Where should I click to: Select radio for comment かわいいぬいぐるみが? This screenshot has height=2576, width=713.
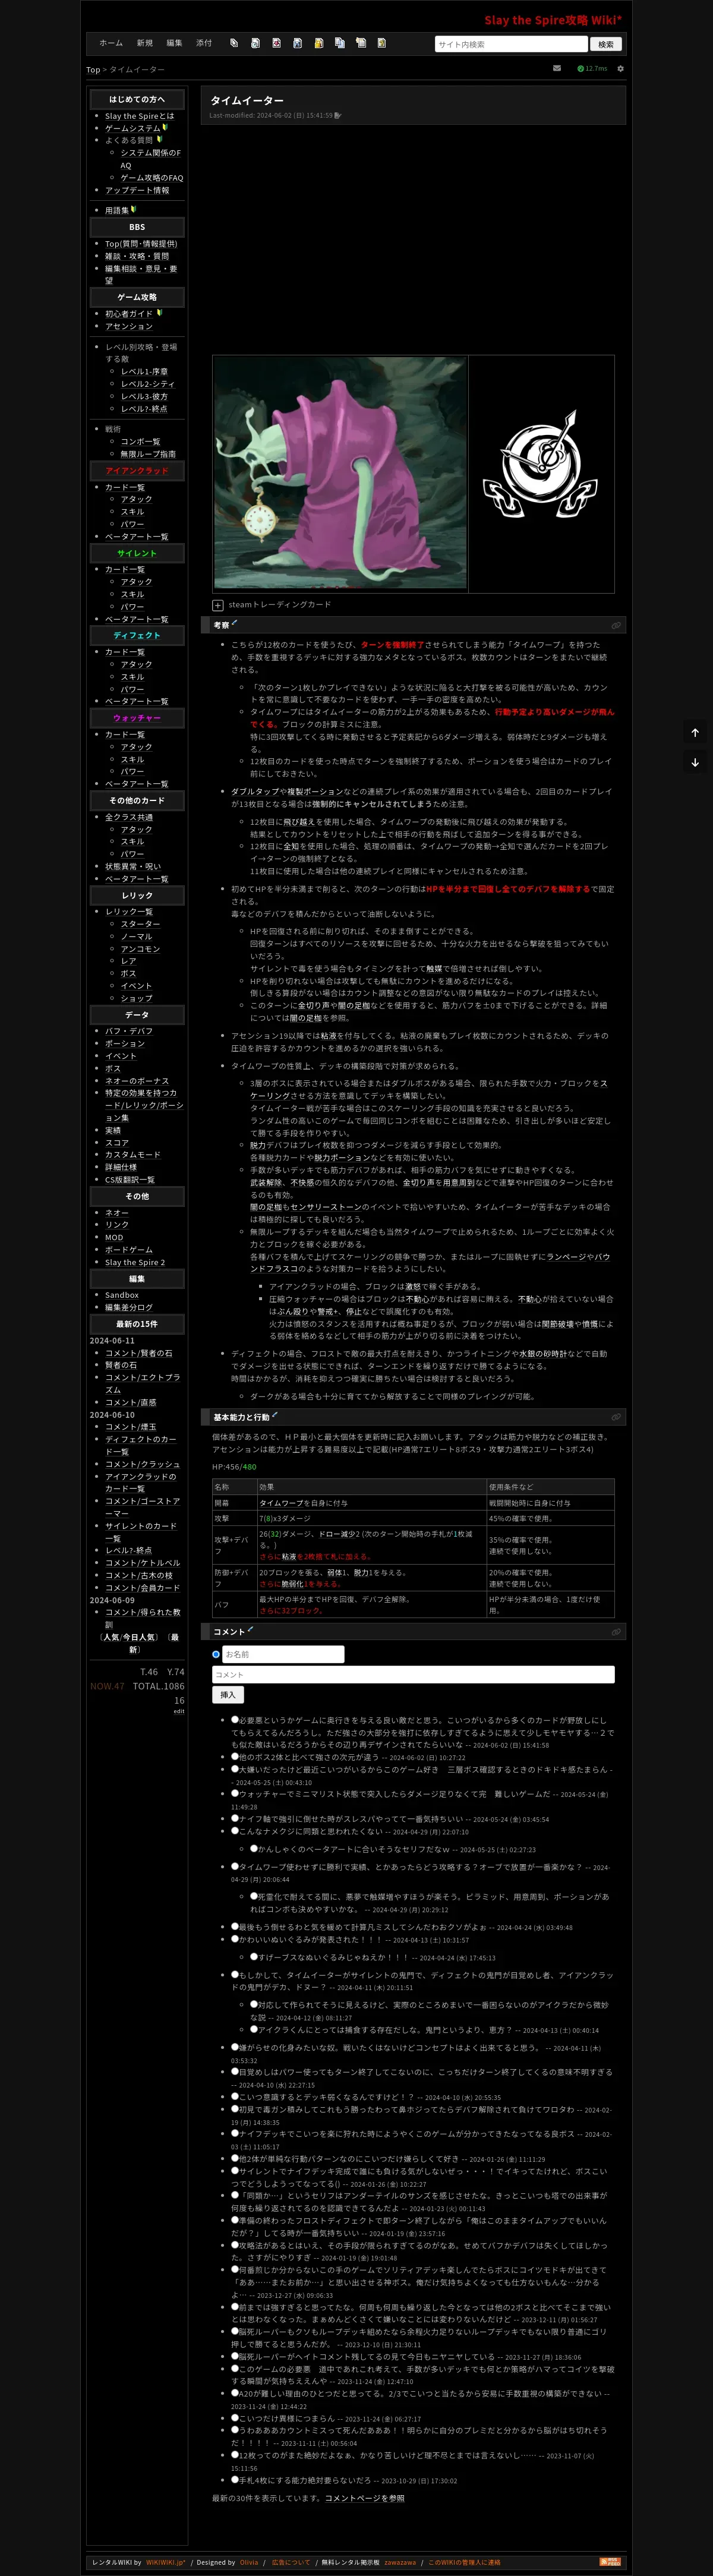[x=235, y=1939]
